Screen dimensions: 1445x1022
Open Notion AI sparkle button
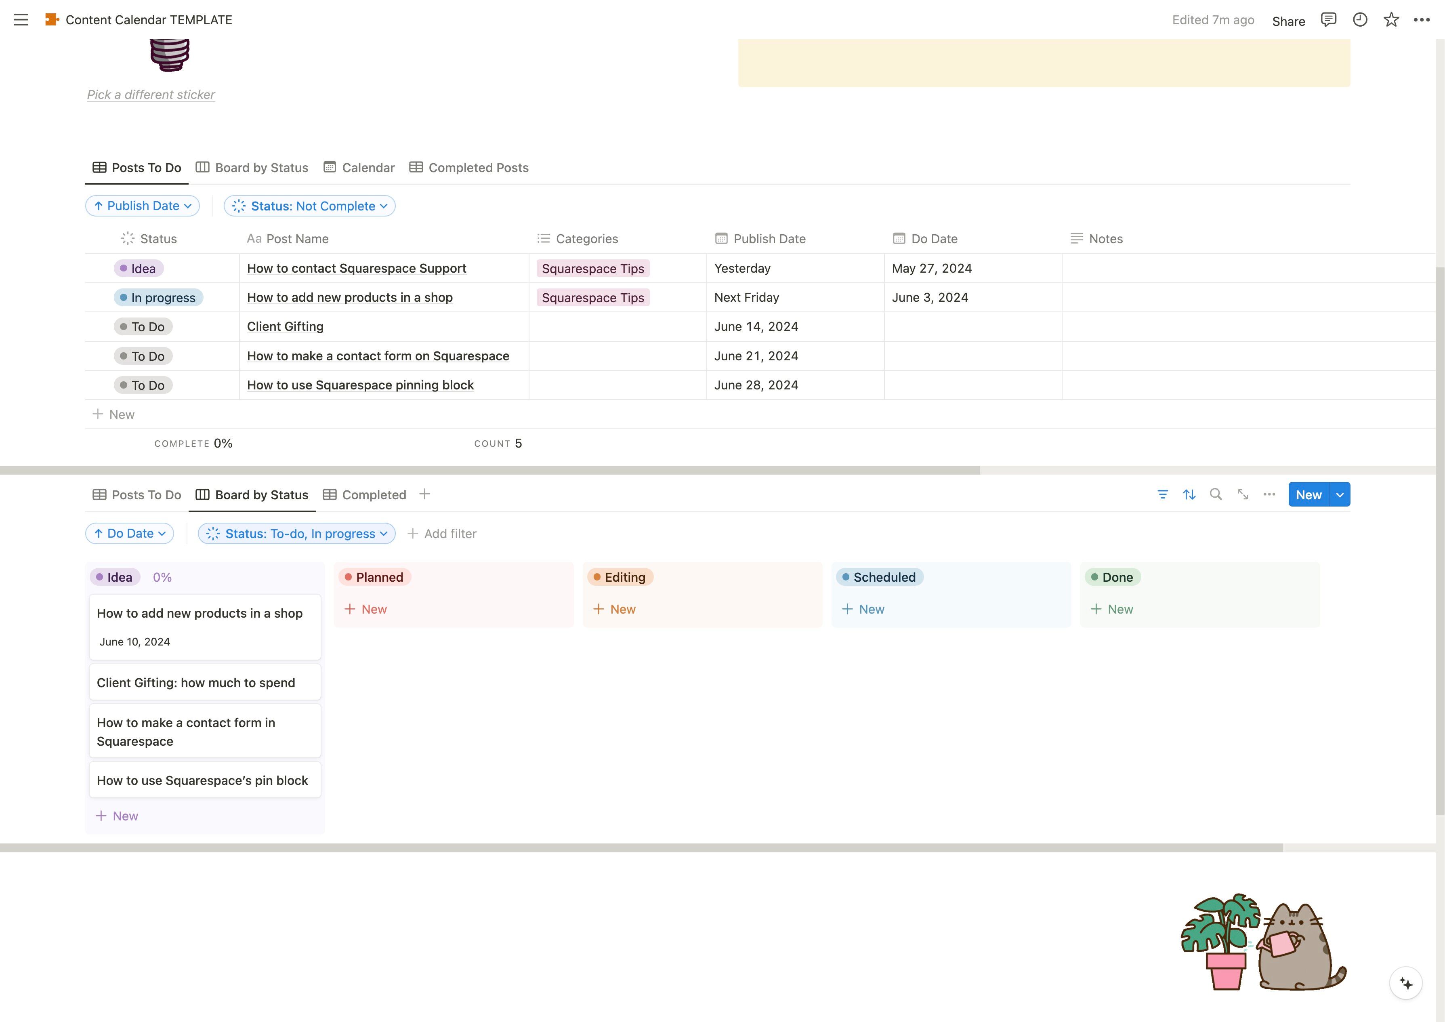pos(1405,983)
